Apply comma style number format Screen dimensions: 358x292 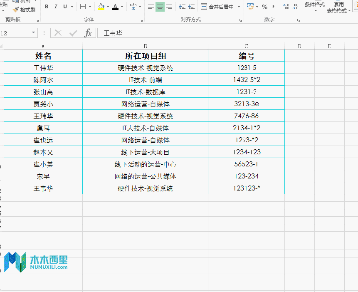(273, 7)
